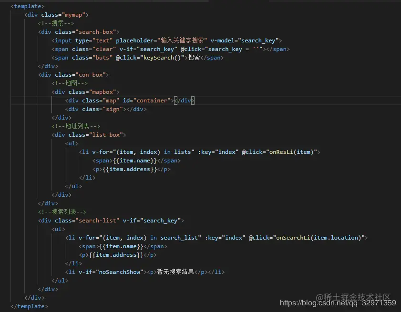Click onResLi(item) handler text

coord(291,152)
